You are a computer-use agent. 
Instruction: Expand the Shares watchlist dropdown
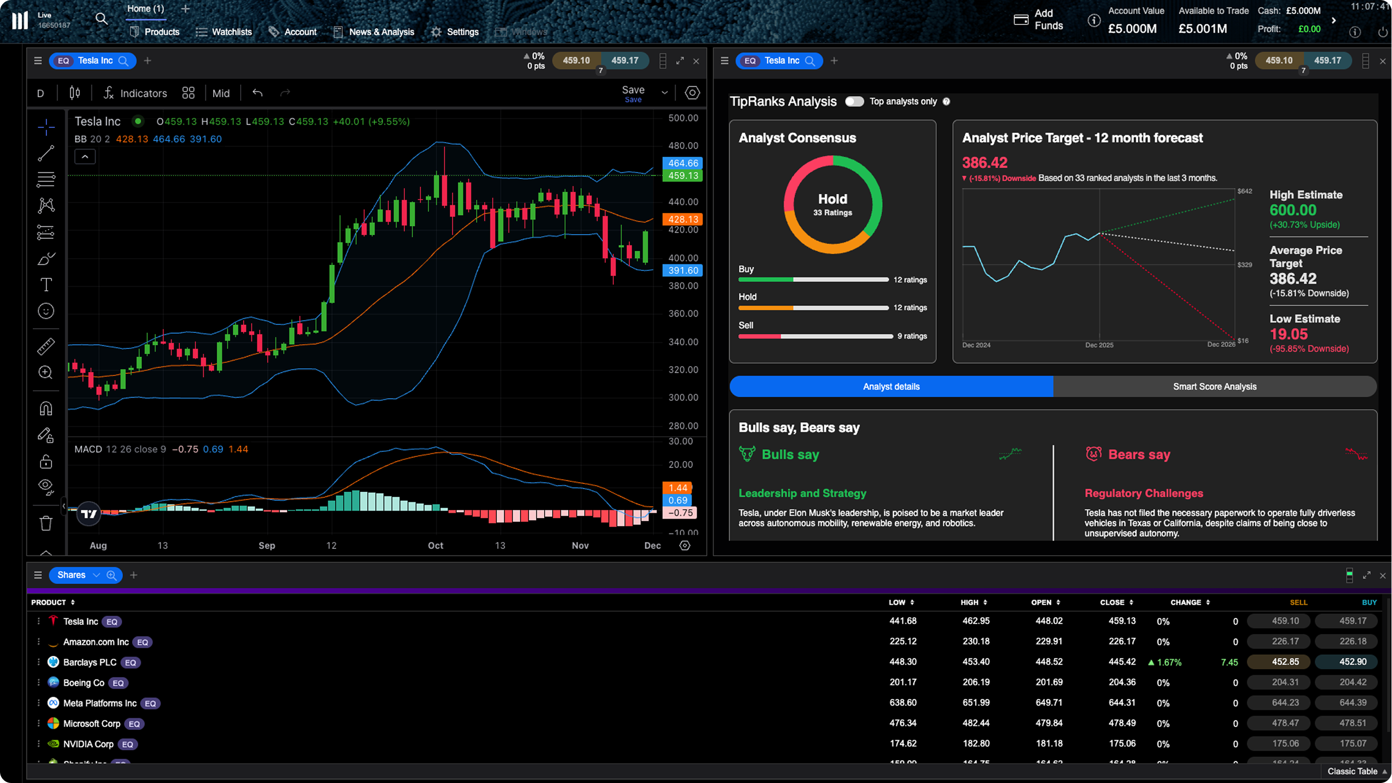(x=96, y=575)
